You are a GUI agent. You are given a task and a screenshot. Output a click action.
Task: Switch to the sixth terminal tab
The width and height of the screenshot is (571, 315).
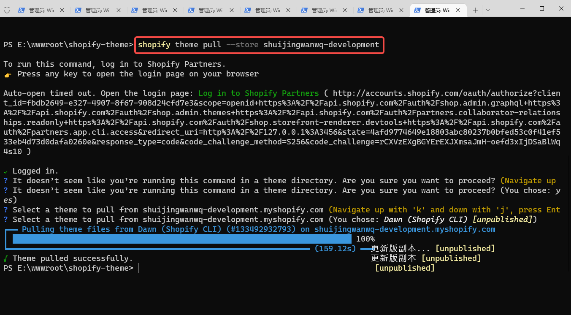(325, 10)
